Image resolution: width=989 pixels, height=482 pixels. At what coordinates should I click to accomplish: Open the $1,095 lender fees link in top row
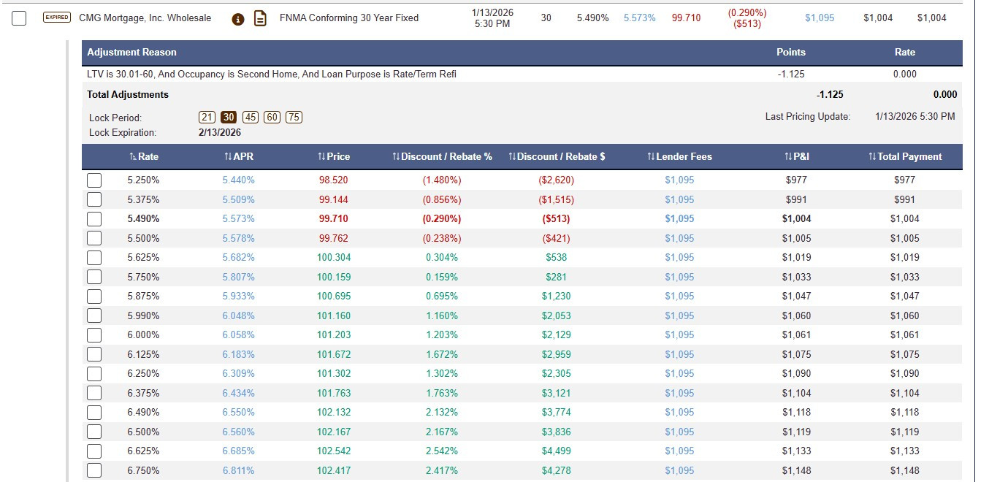pos(820,18)
